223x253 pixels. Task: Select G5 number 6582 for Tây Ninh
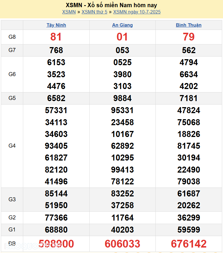pyautogui.click(x=56, y=98)
